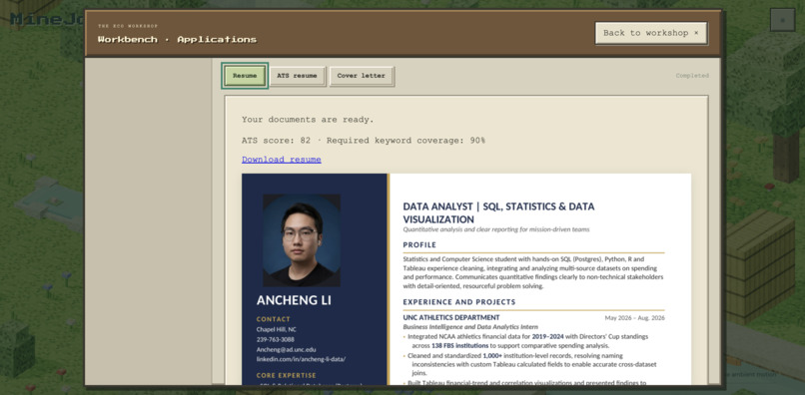Select the Resume tab
The width and height of the screenshot is (805, 395).
pos(245,76)
